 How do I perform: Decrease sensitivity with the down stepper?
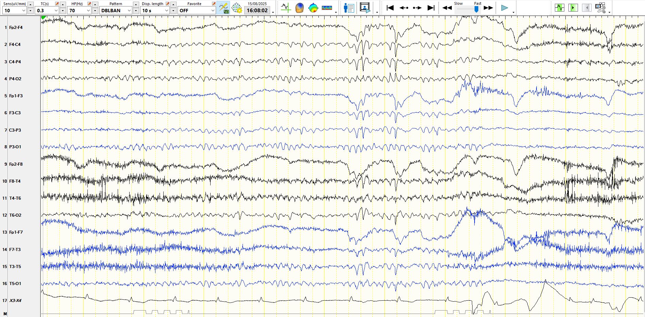point(31,11)
